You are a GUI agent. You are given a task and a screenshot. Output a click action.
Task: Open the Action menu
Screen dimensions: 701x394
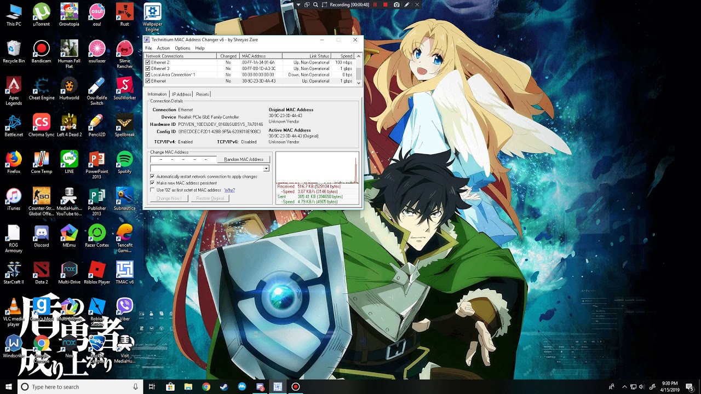(x=163, y=48)
